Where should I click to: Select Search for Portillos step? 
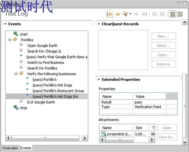42,68
